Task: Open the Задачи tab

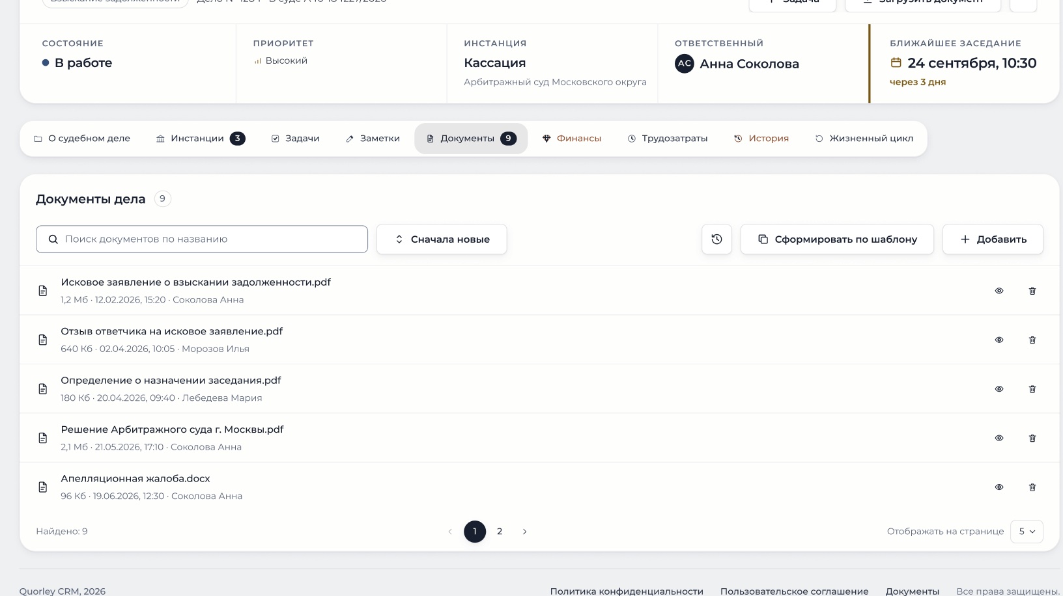Action: 295,139
